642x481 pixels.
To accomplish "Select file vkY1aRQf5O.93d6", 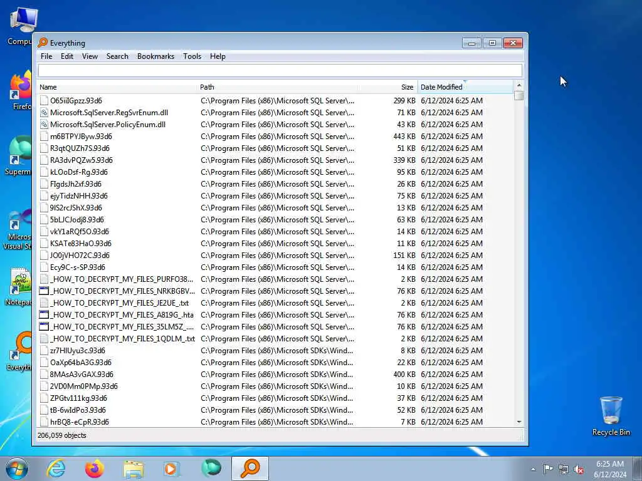I will click(x=79, y=232).
